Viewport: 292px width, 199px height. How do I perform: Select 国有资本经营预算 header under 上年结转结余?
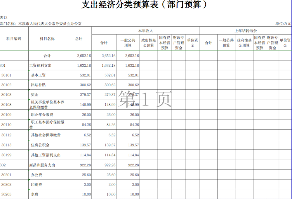pyautogui.click(x=260, y=43)
